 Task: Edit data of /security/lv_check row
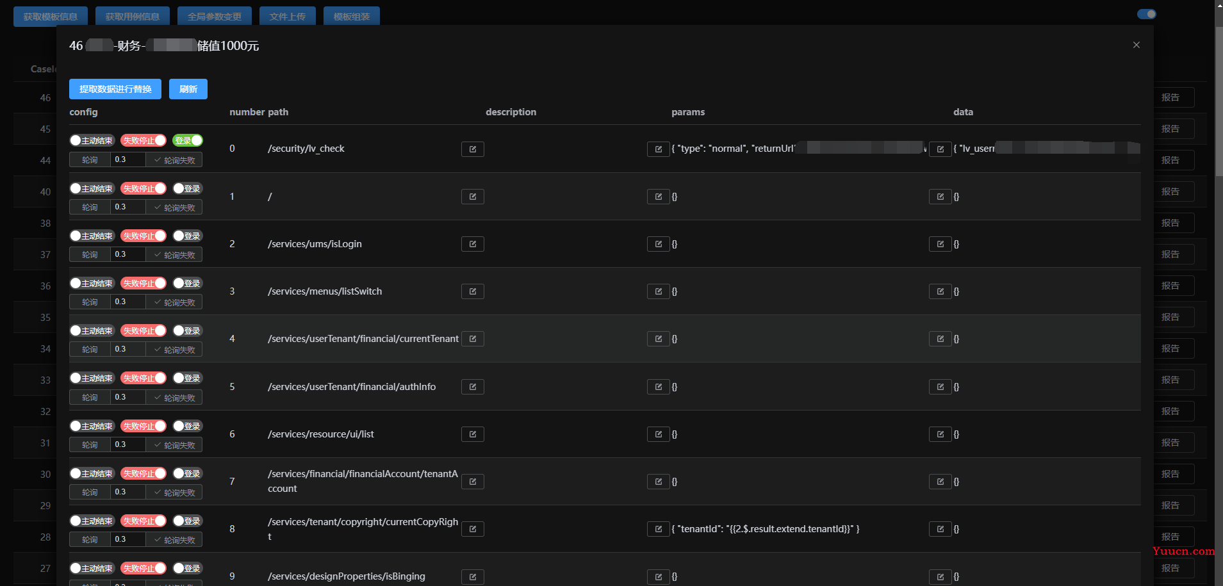coord(940,149)
